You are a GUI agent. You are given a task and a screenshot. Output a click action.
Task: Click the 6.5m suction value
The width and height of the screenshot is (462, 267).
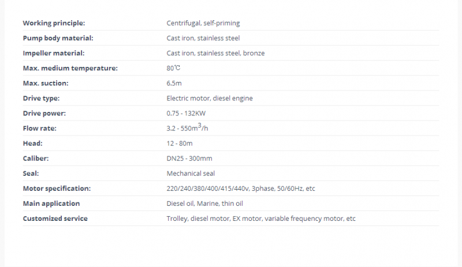tap(174, 83)
